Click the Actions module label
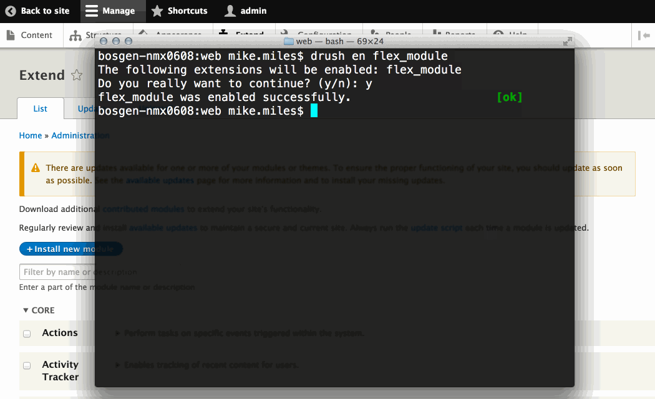The height and width of the screenshot is (399, 655). (x=60, y=333)
